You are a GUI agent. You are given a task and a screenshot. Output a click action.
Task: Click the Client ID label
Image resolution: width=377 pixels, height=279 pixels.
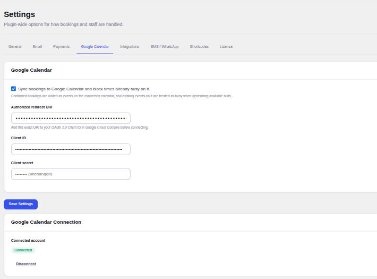(19, 138)
